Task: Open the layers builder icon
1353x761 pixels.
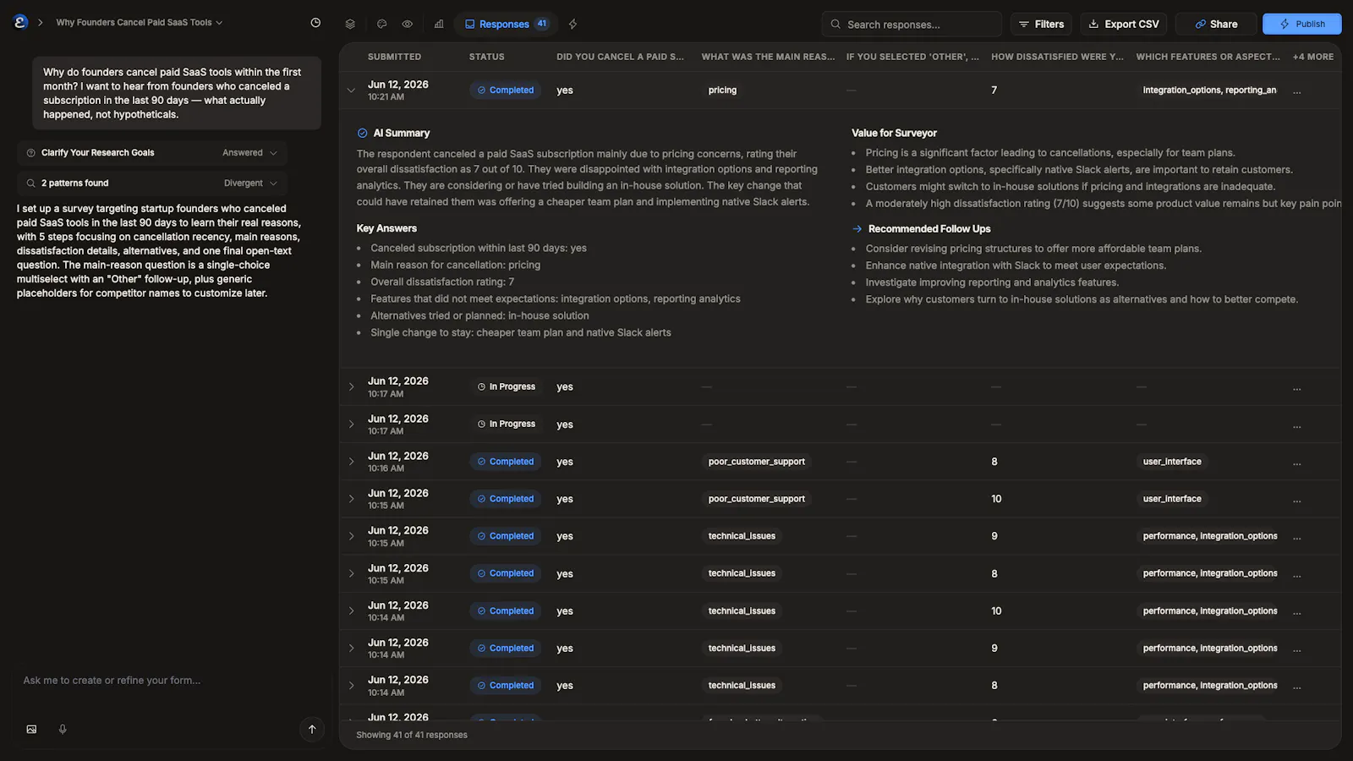Action: coord(350,24)
